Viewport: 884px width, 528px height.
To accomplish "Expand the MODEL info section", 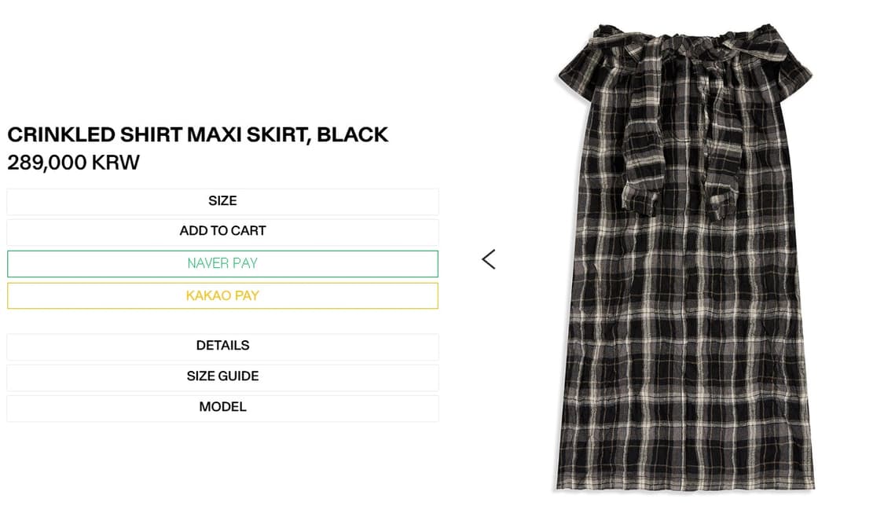I will 222,407.
